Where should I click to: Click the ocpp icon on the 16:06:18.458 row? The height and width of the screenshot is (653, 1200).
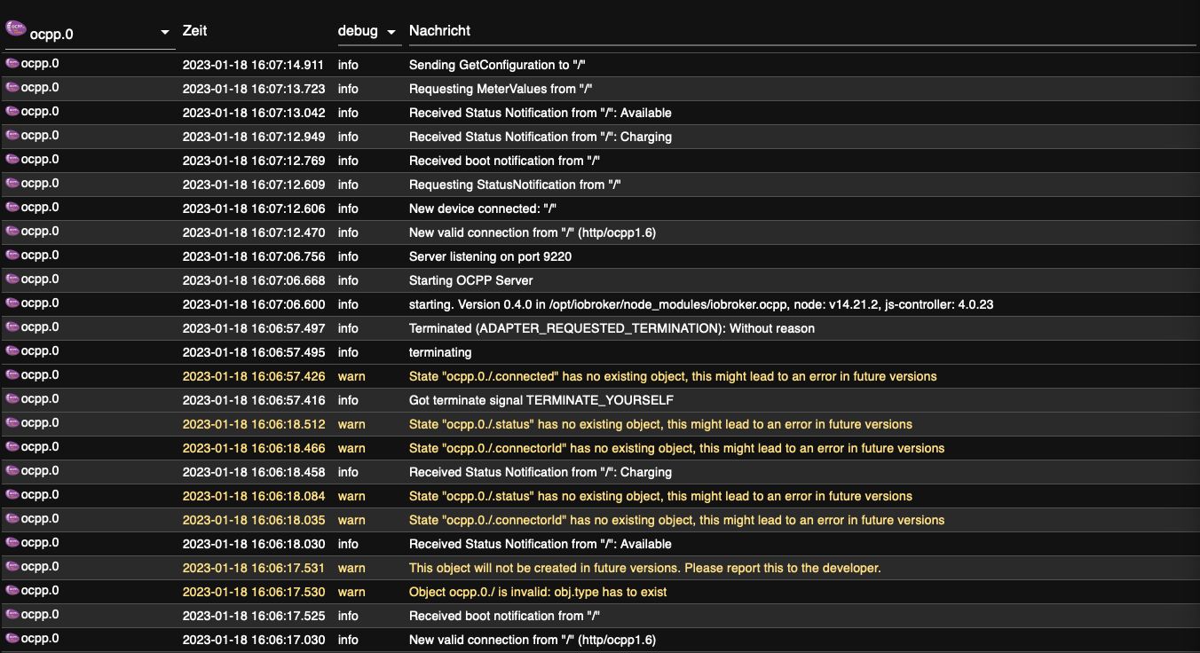[12, 471]
